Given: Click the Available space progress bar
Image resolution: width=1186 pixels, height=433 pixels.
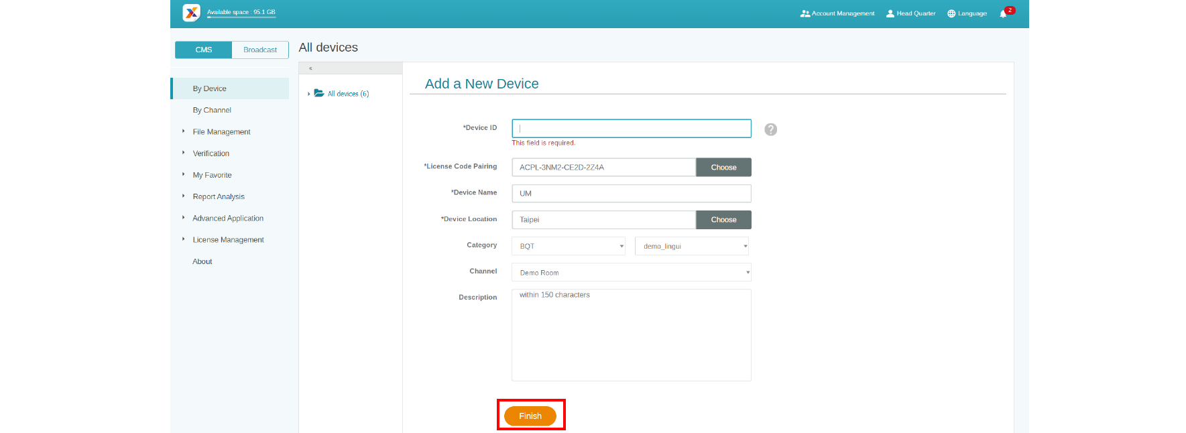Looking at the screenshot, I should click(x=241, y=17).
